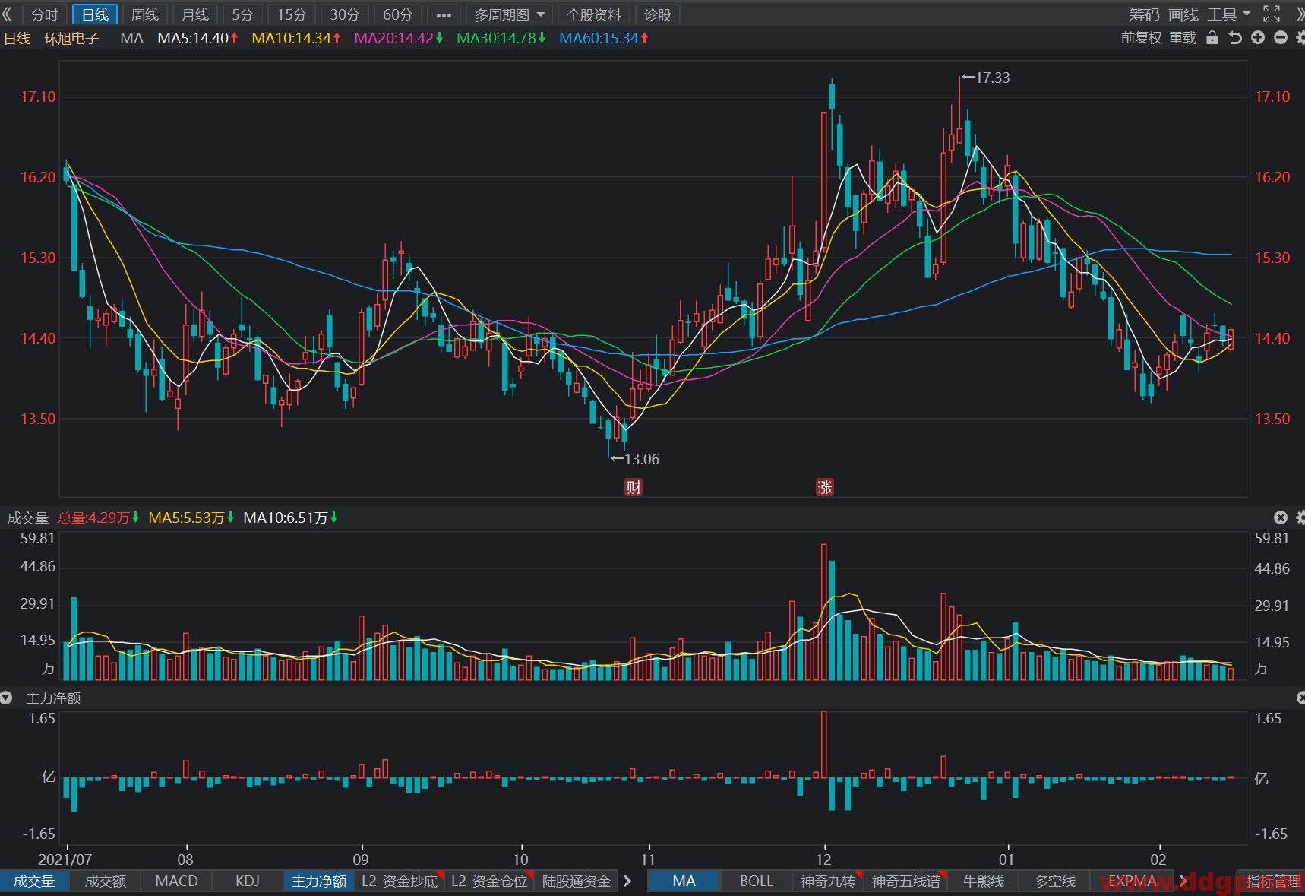
Task: Click the collapse double-arrow icon at top left
Action: [8, 14]
